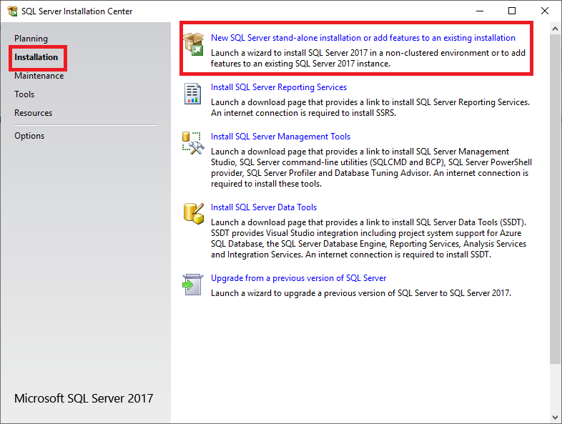Click the Reporting Services document icon
Screen dimensions: 562x424
click(192, 94)
